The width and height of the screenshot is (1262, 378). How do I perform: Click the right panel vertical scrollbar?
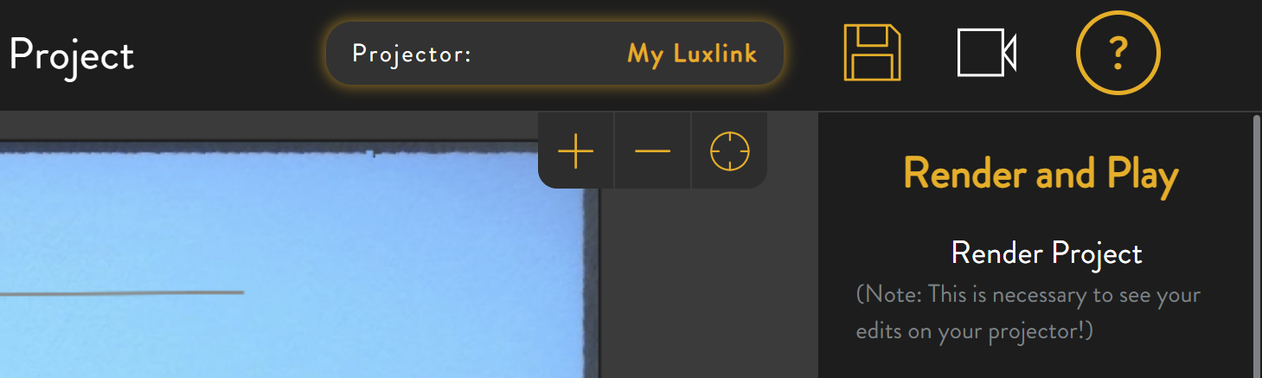[x=1257, y=246]
